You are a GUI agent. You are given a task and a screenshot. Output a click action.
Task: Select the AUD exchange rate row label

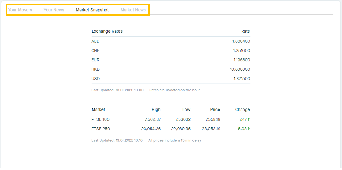pyautogui.click(x=95, y=41)
